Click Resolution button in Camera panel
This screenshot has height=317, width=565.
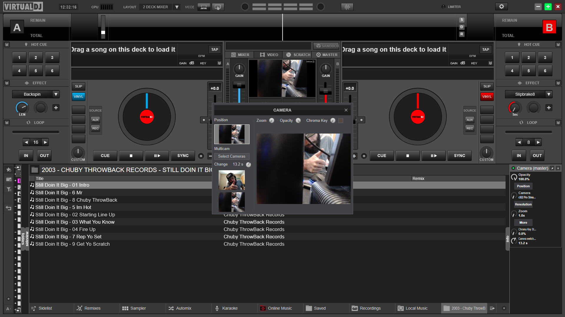pos(523,204)
